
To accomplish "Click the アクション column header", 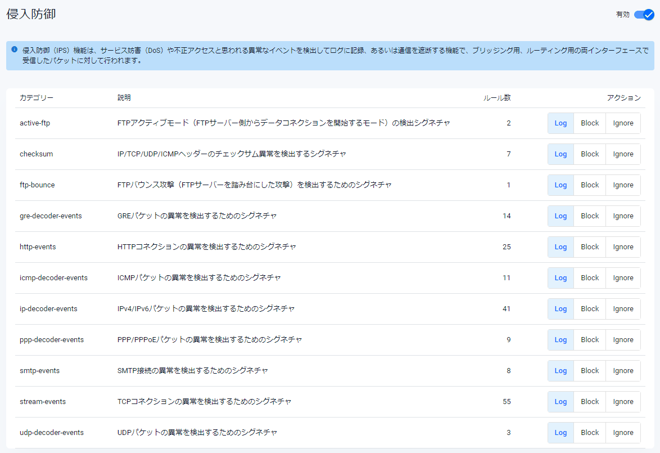I will point(623,98).
